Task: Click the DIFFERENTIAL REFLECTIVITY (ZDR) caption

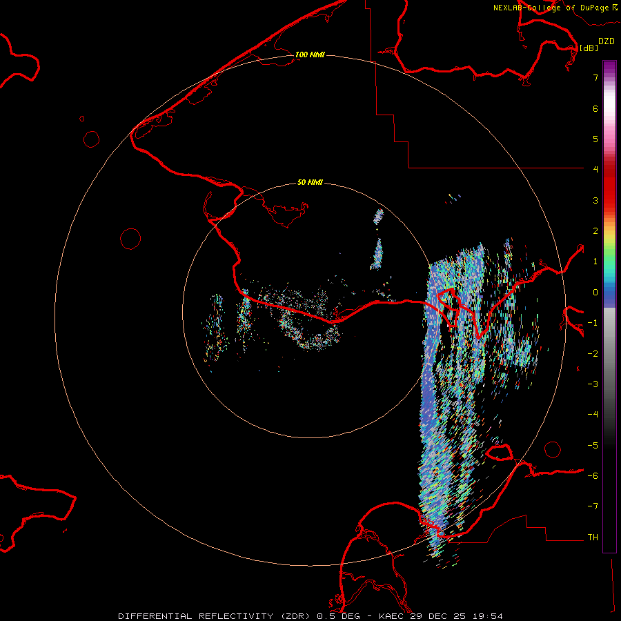Action: [x=215, y=616]
